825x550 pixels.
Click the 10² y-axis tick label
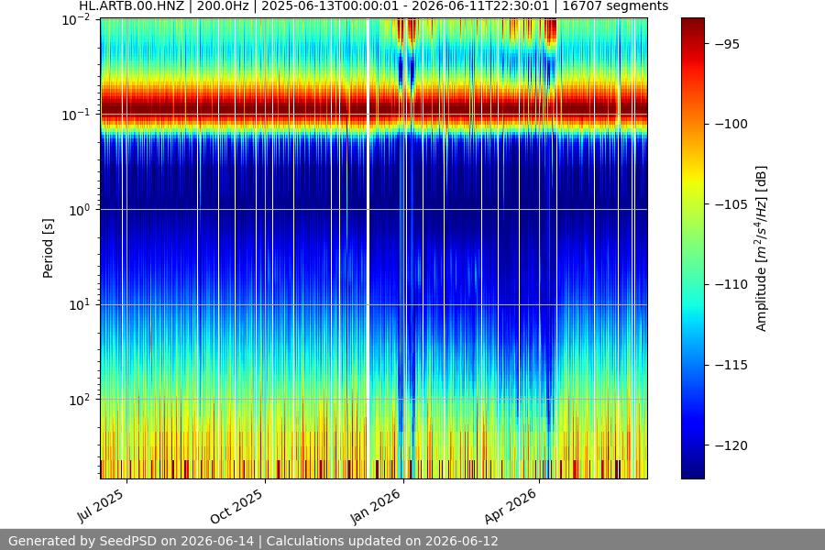(80, 400)
